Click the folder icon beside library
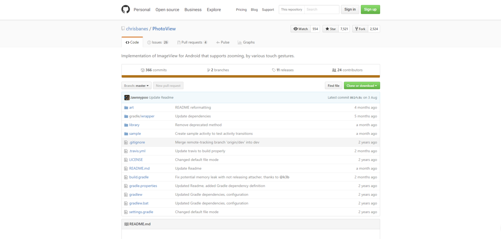Viewport: 501px width, 239px height. pyautogui.click(x=126, y=125)
